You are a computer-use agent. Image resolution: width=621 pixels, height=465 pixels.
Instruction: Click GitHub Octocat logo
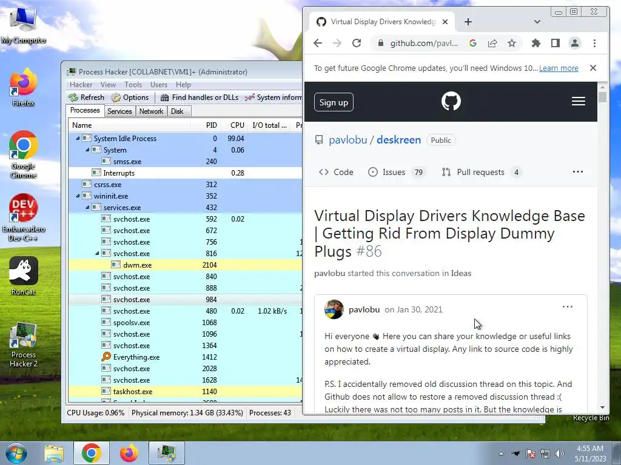pyautogui.click(x=451, y=101)
